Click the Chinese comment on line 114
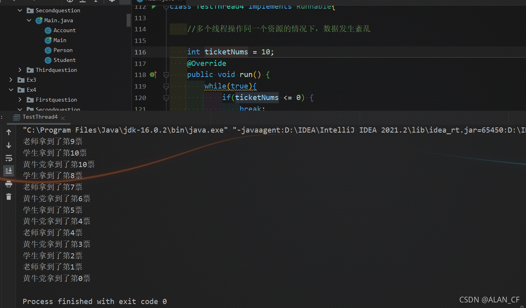526x308 pixels. (x=278, y=29)
